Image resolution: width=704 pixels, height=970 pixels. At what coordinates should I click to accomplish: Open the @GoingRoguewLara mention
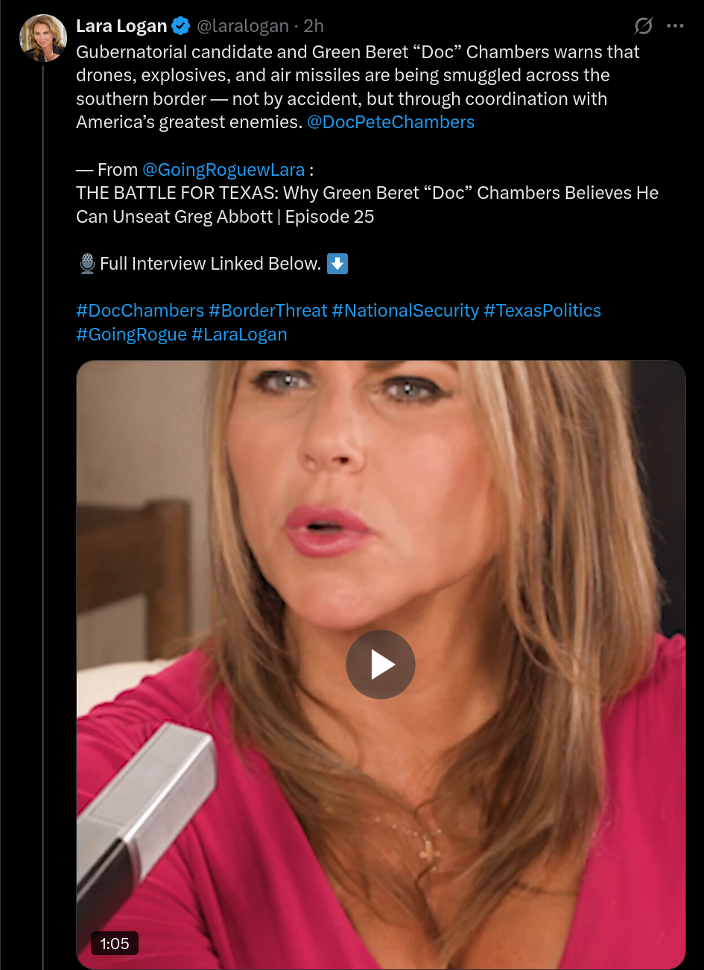[223, 170]
